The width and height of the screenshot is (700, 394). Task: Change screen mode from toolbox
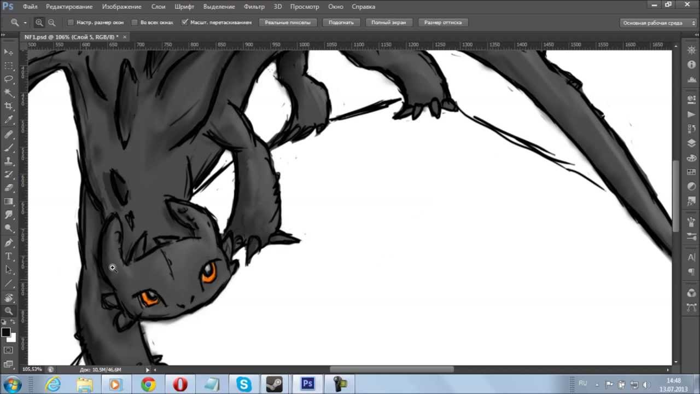click(x=9, y=363)
